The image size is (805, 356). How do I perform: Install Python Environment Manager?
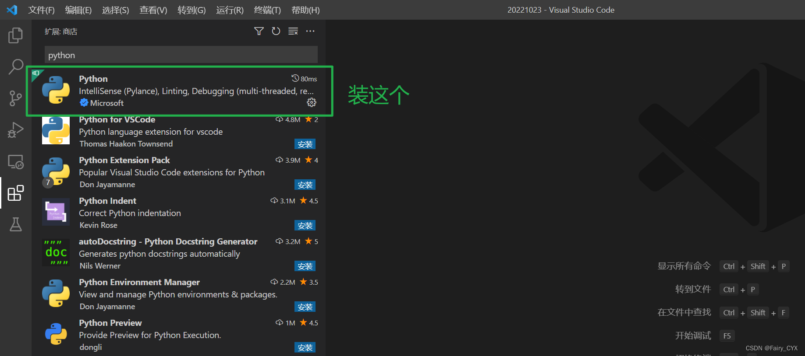pos(305,307)
